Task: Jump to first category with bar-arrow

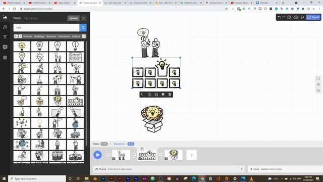Action: coord(16,36)
